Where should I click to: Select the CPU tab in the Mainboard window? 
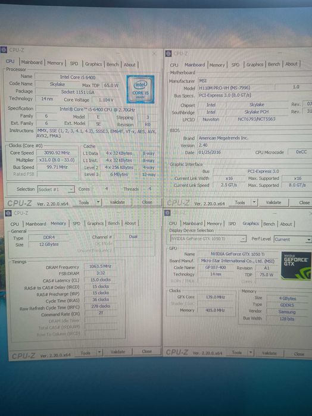174,65
